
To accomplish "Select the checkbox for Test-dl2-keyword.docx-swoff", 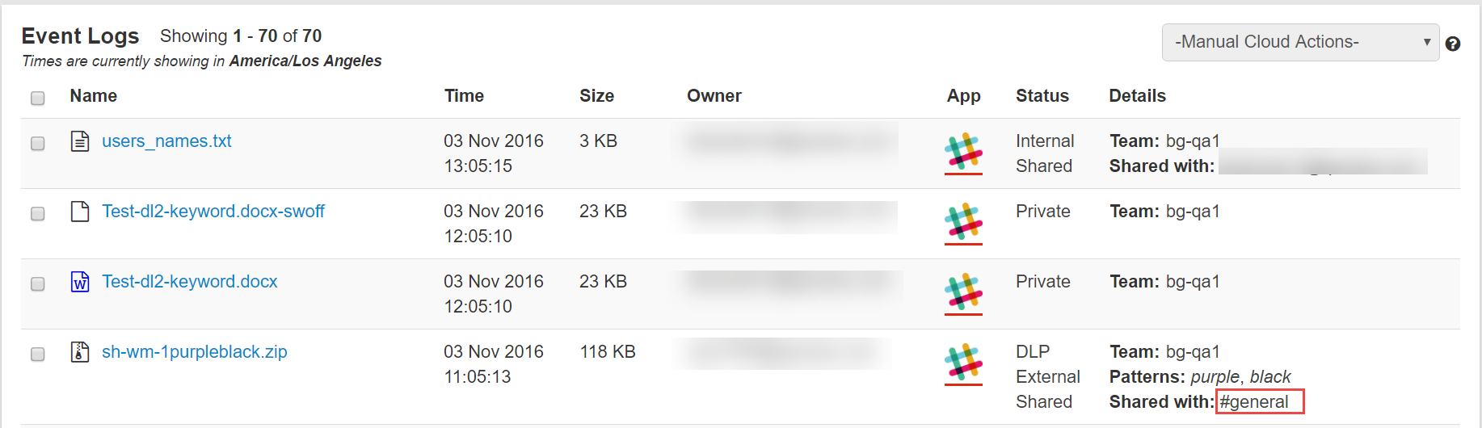I will click(x=37, y=213).
